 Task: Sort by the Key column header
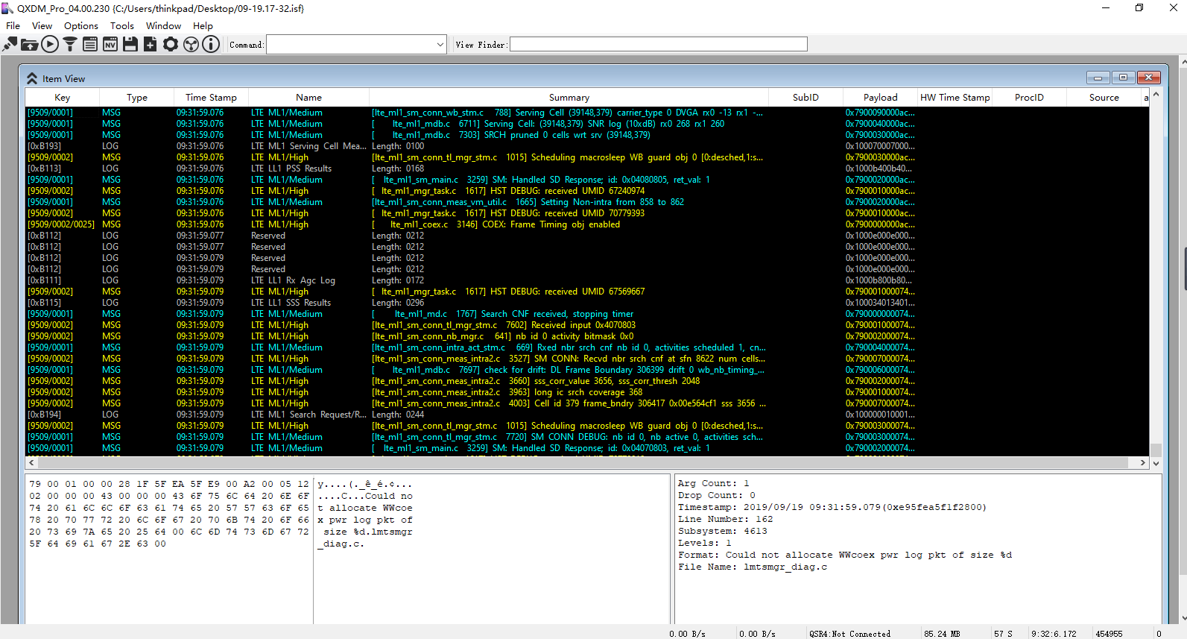coord(63,98)
